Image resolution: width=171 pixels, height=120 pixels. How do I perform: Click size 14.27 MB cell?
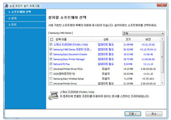tap(128, 69)
